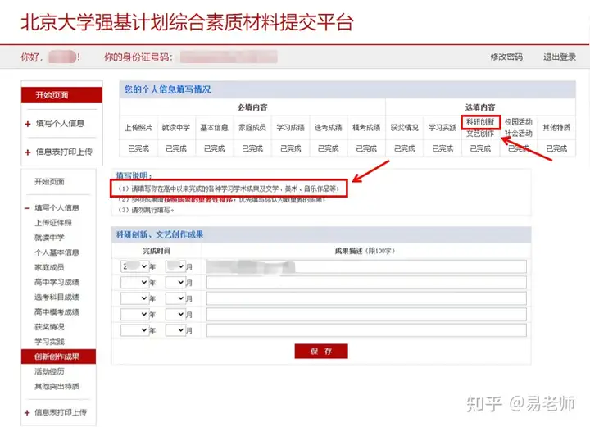Click 选考成绩 status table header
Viewport: 590px width, 427px height.
point(328,128)
